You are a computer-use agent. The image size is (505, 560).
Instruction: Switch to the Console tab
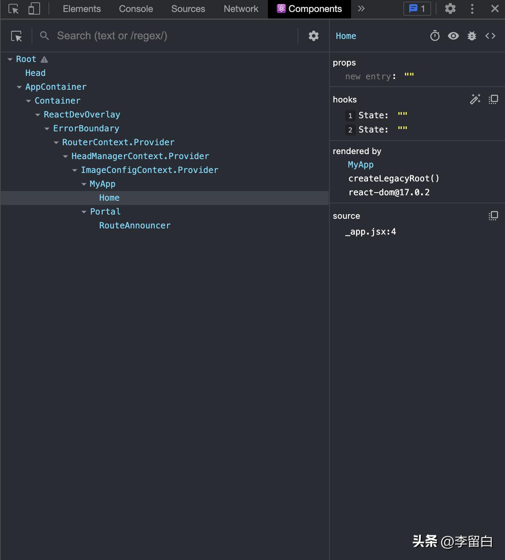click(136, 9)
